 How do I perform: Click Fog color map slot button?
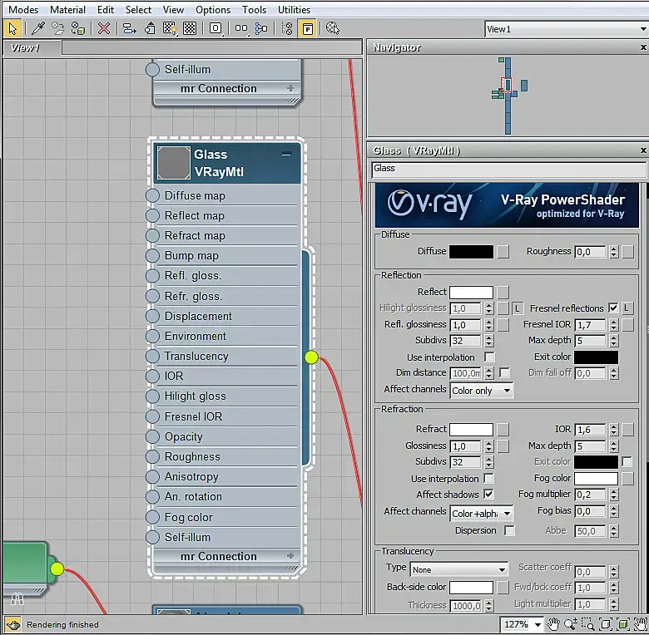pos(627,479)
